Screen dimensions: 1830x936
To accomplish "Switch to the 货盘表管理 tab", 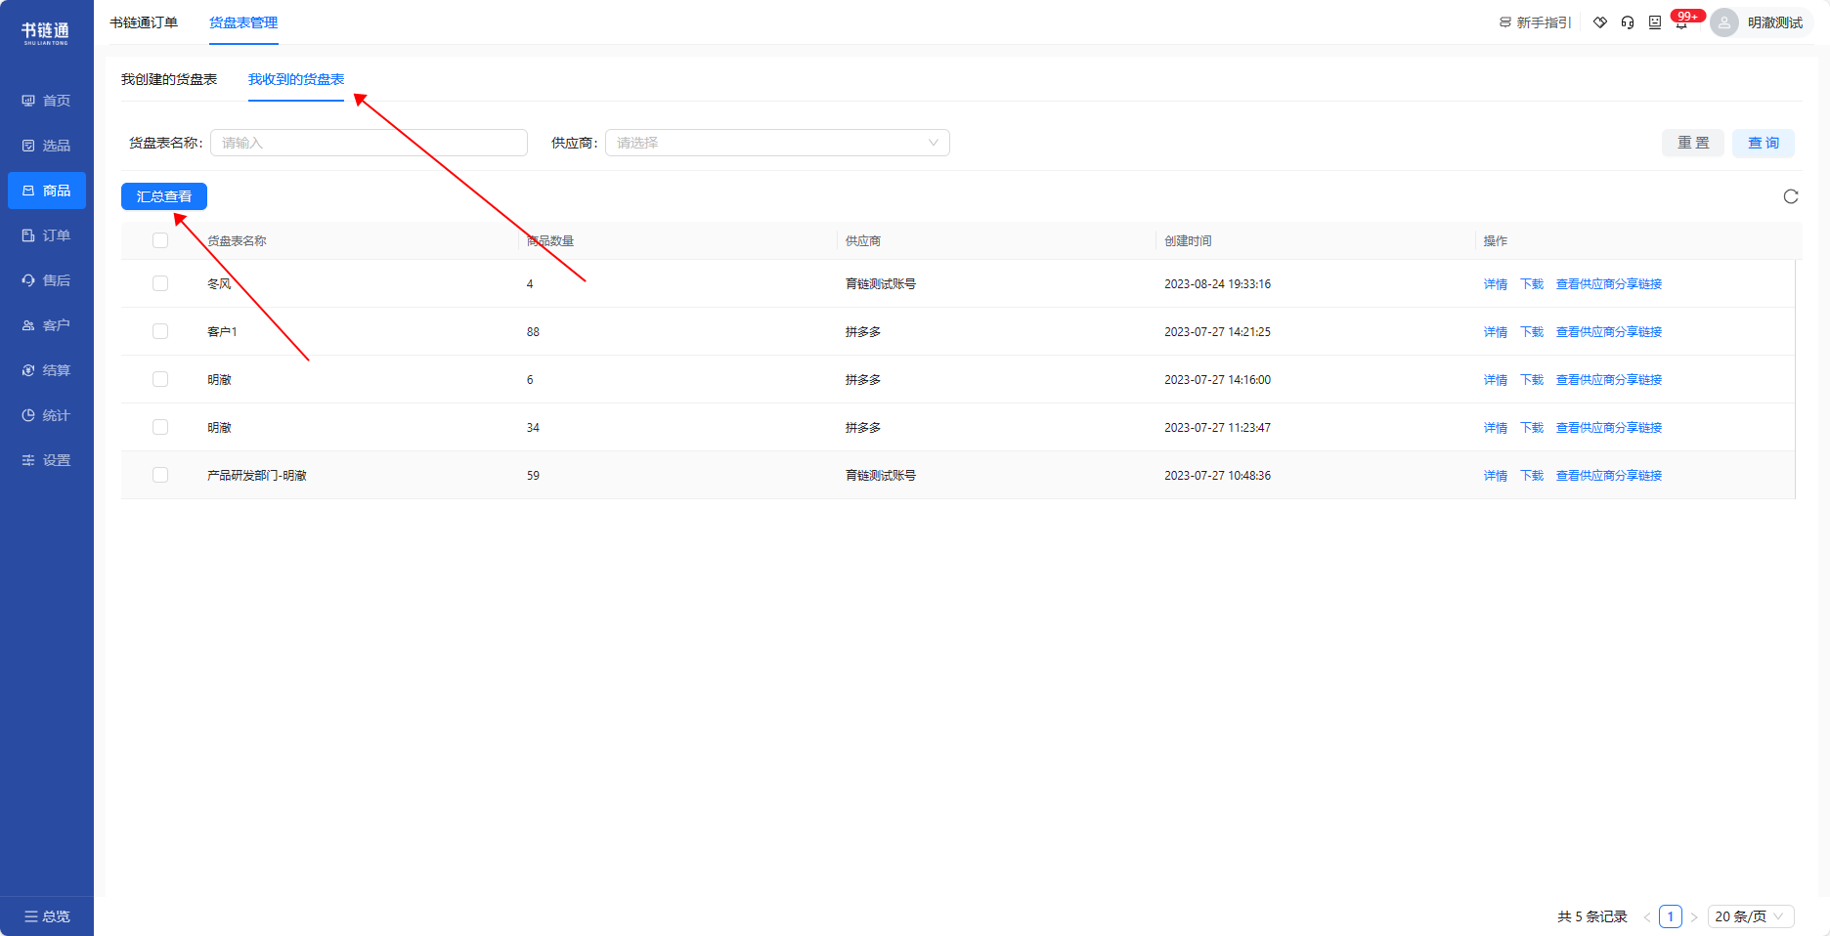I will click(x=243, y=22).
